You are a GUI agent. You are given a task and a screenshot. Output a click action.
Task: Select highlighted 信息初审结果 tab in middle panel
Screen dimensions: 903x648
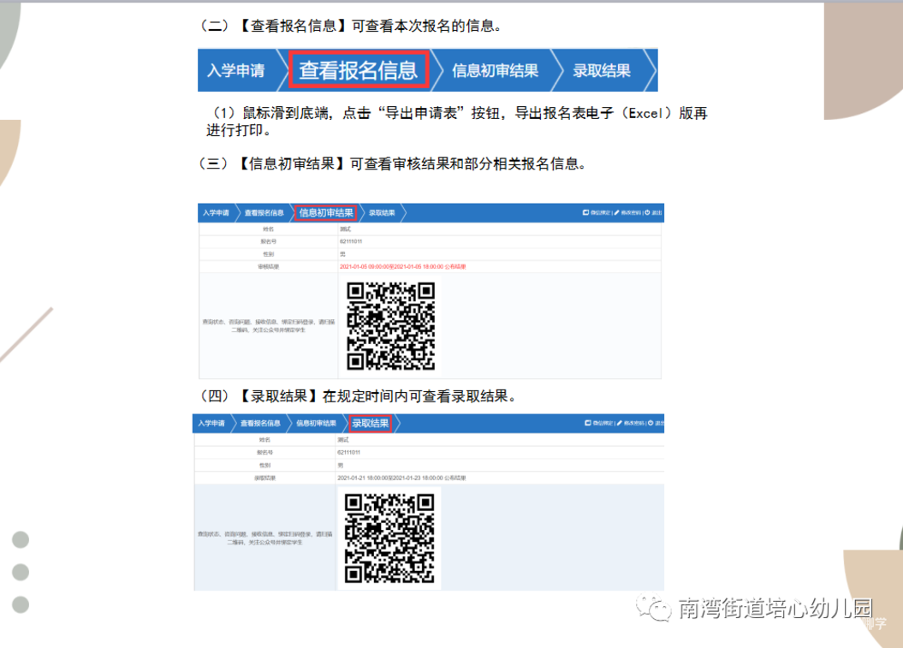point(326,213)
